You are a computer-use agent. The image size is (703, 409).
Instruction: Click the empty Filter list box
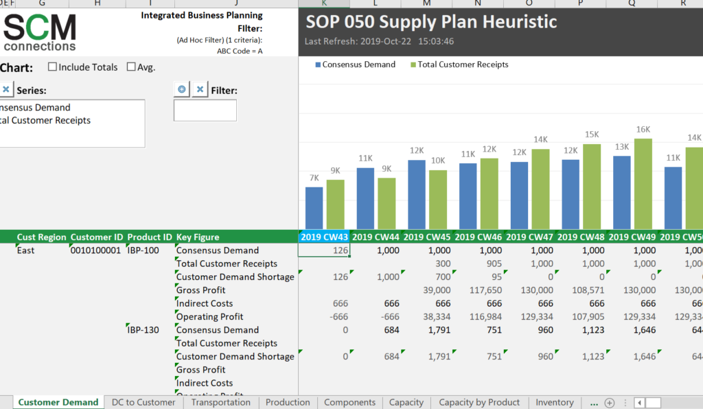[205, 110]
